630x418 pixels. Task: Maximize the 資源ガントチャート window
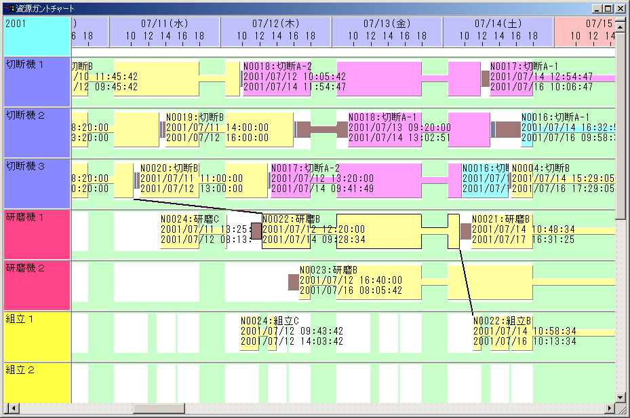pyautogui.click(x=608, y=9)
